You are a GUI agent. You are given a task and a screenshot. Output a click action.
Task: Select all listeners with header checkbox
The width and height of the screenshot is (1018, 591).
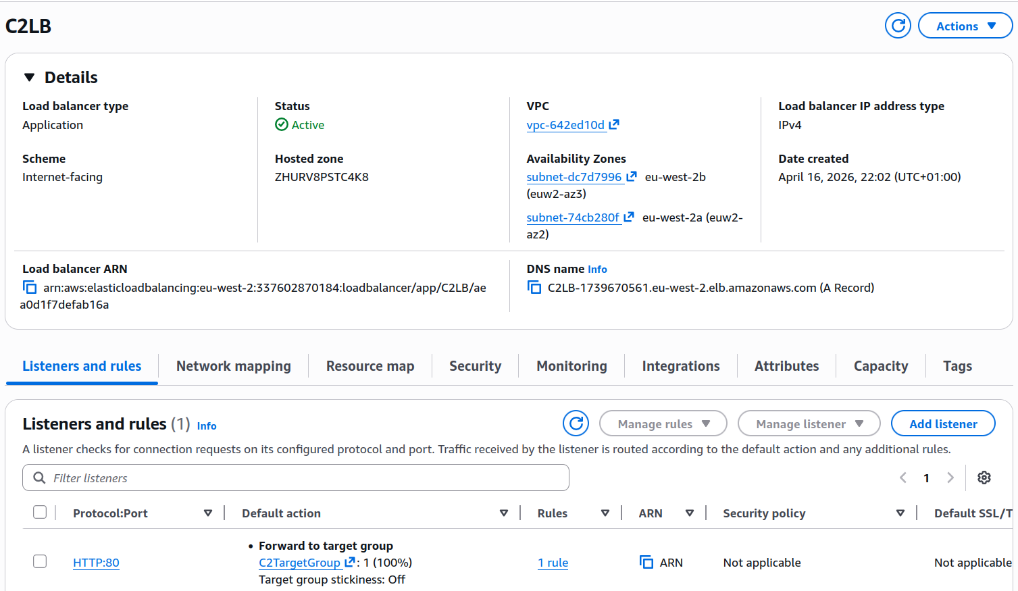pos(40,513)
